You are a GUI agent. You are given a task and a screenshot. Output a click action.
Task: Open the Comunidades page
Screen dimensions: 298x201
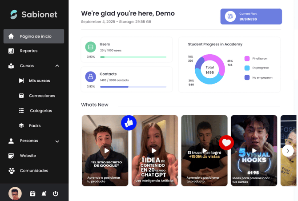coord(34,171)
